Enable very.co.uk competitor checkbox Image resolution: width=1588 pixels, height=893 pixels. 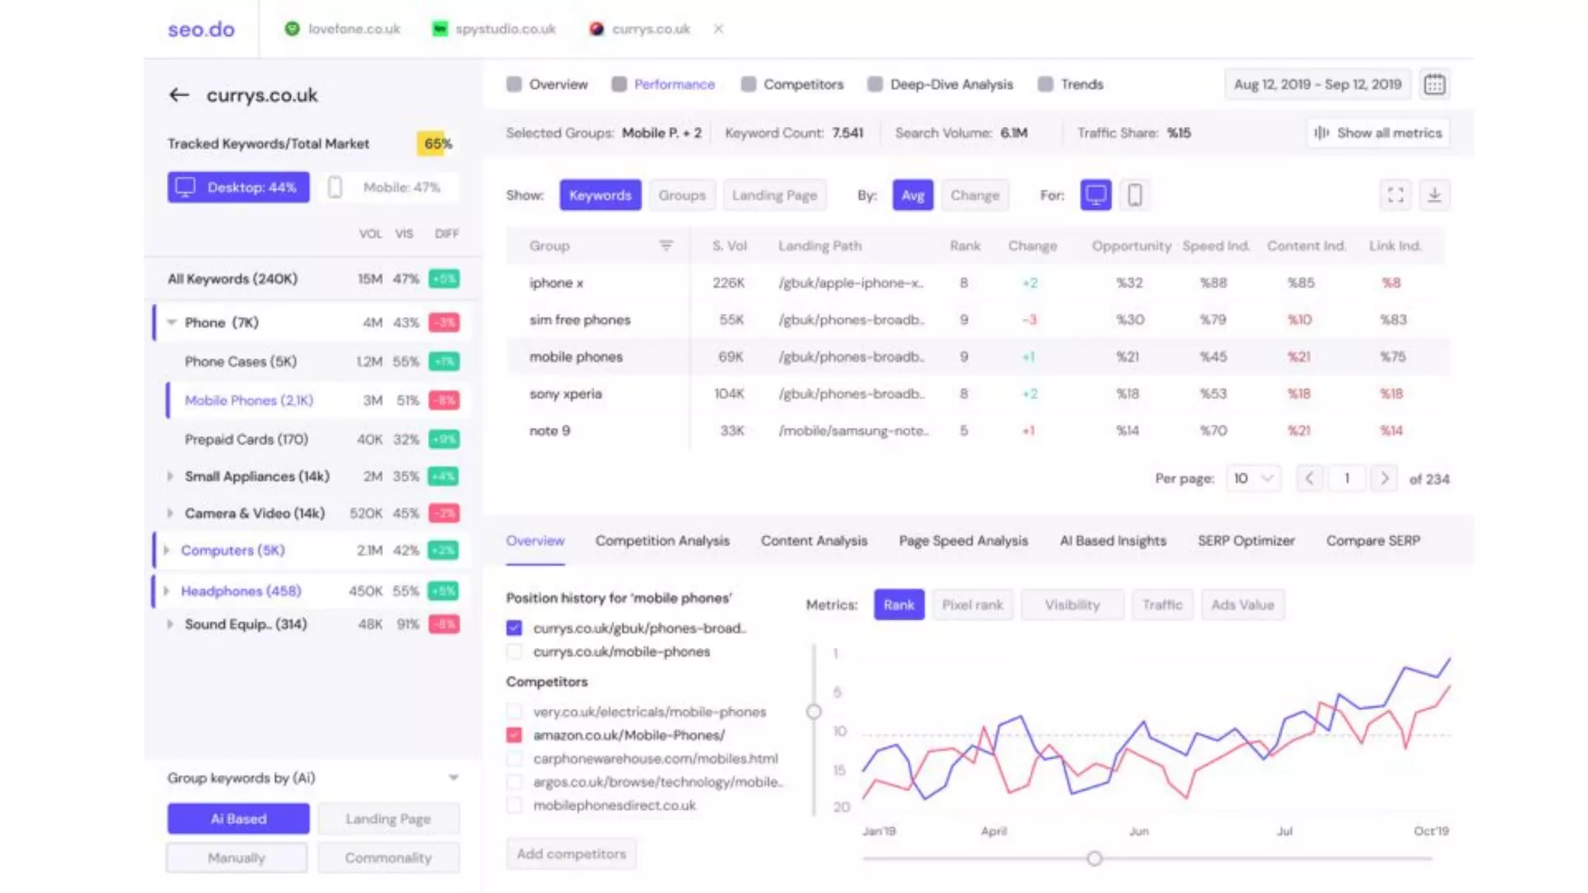[514, 712]
